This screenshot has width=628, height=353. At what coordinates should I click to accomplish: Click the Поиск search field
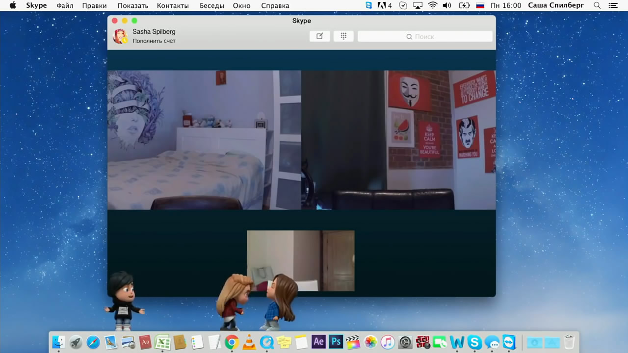click(424, 36)
